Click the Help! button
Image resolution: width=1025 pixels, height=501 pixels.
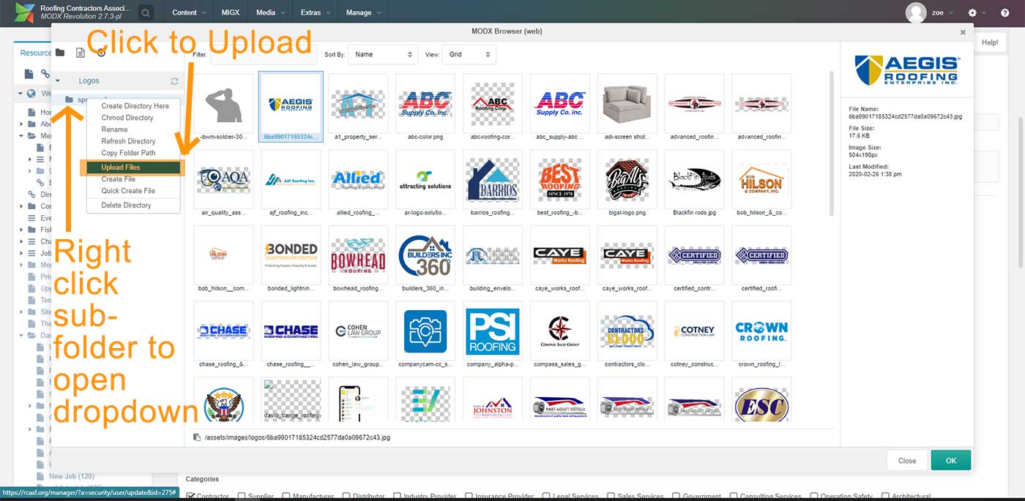(990, 42)
